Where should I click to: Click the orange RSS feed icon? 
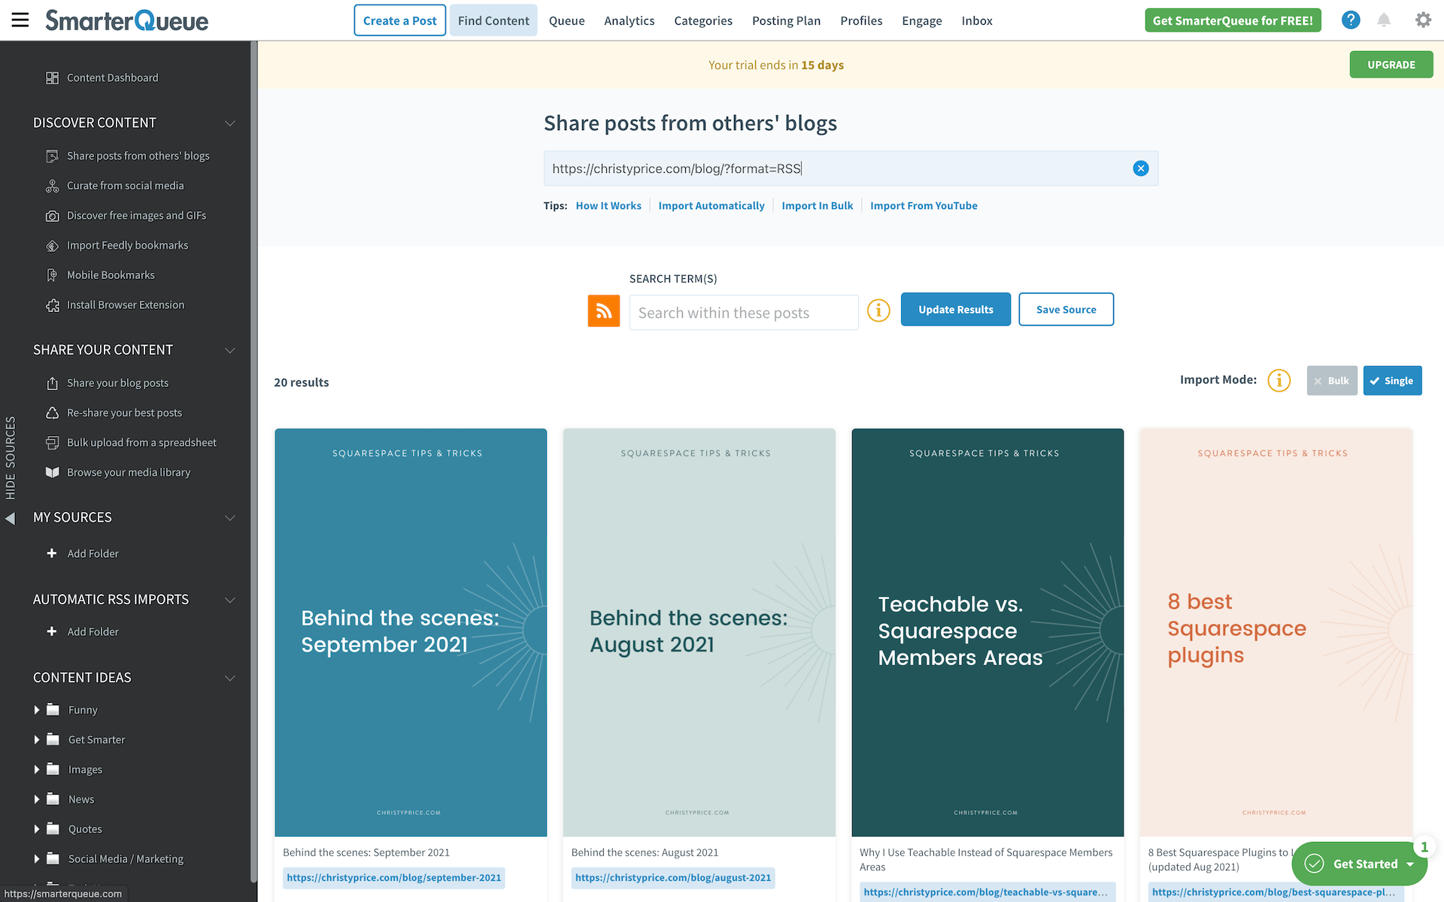(603, 311)
